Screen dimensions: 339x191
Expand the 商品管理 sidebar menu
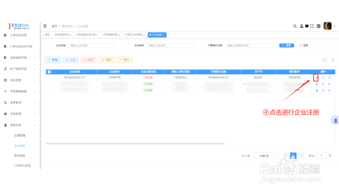[x=20, y=80]
